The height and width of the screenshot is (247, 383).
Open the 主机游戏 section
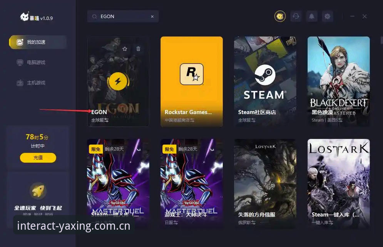point(31,83)
